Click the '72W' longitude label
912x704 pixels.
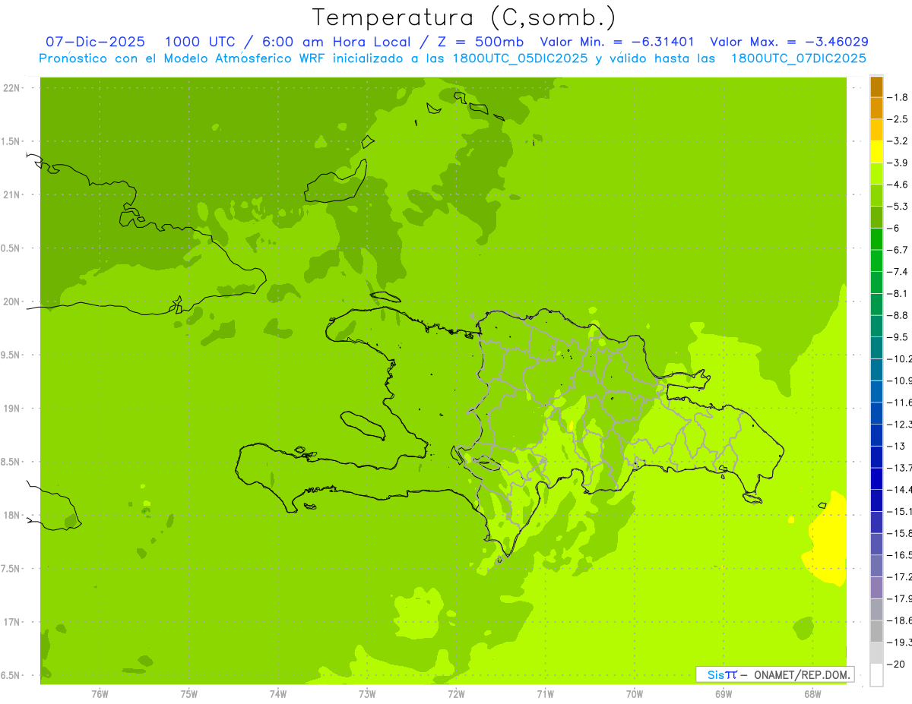click(x=456, y=694)
